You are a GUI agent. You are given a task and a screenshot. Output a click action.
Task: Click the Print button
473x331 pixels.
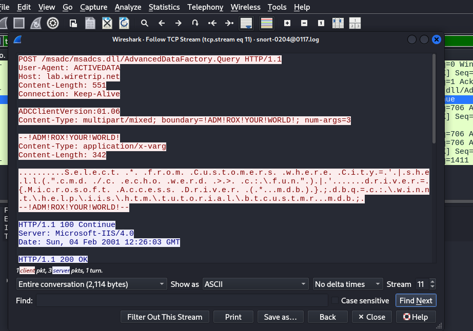pos(233,317)
